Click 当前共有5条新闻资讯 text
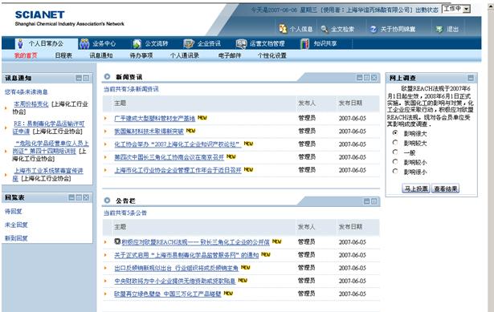The height and width of the screenshot is (312, 494). click(131, 89)
